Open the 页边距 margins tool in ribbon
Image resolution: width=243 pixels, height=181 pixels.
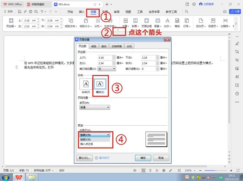11,23
